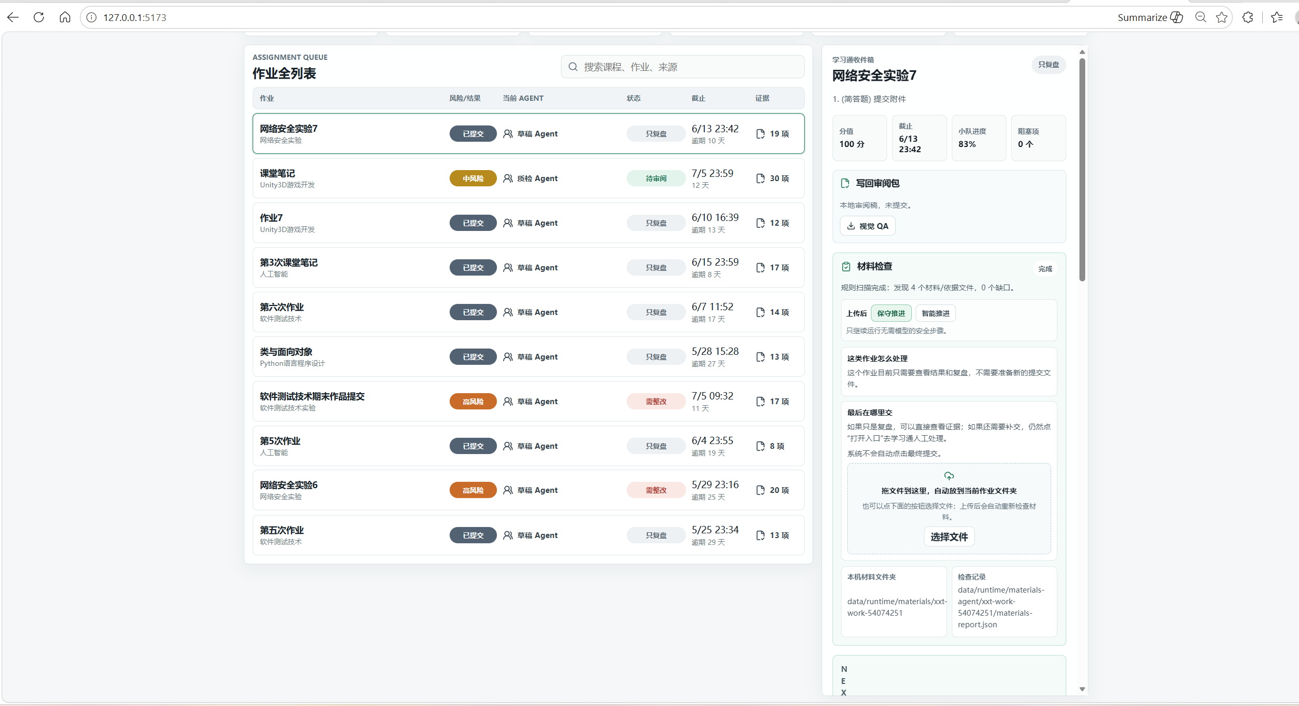
Task: Click the scroll down arrow of detail panel
Action: click(1082, 689)
